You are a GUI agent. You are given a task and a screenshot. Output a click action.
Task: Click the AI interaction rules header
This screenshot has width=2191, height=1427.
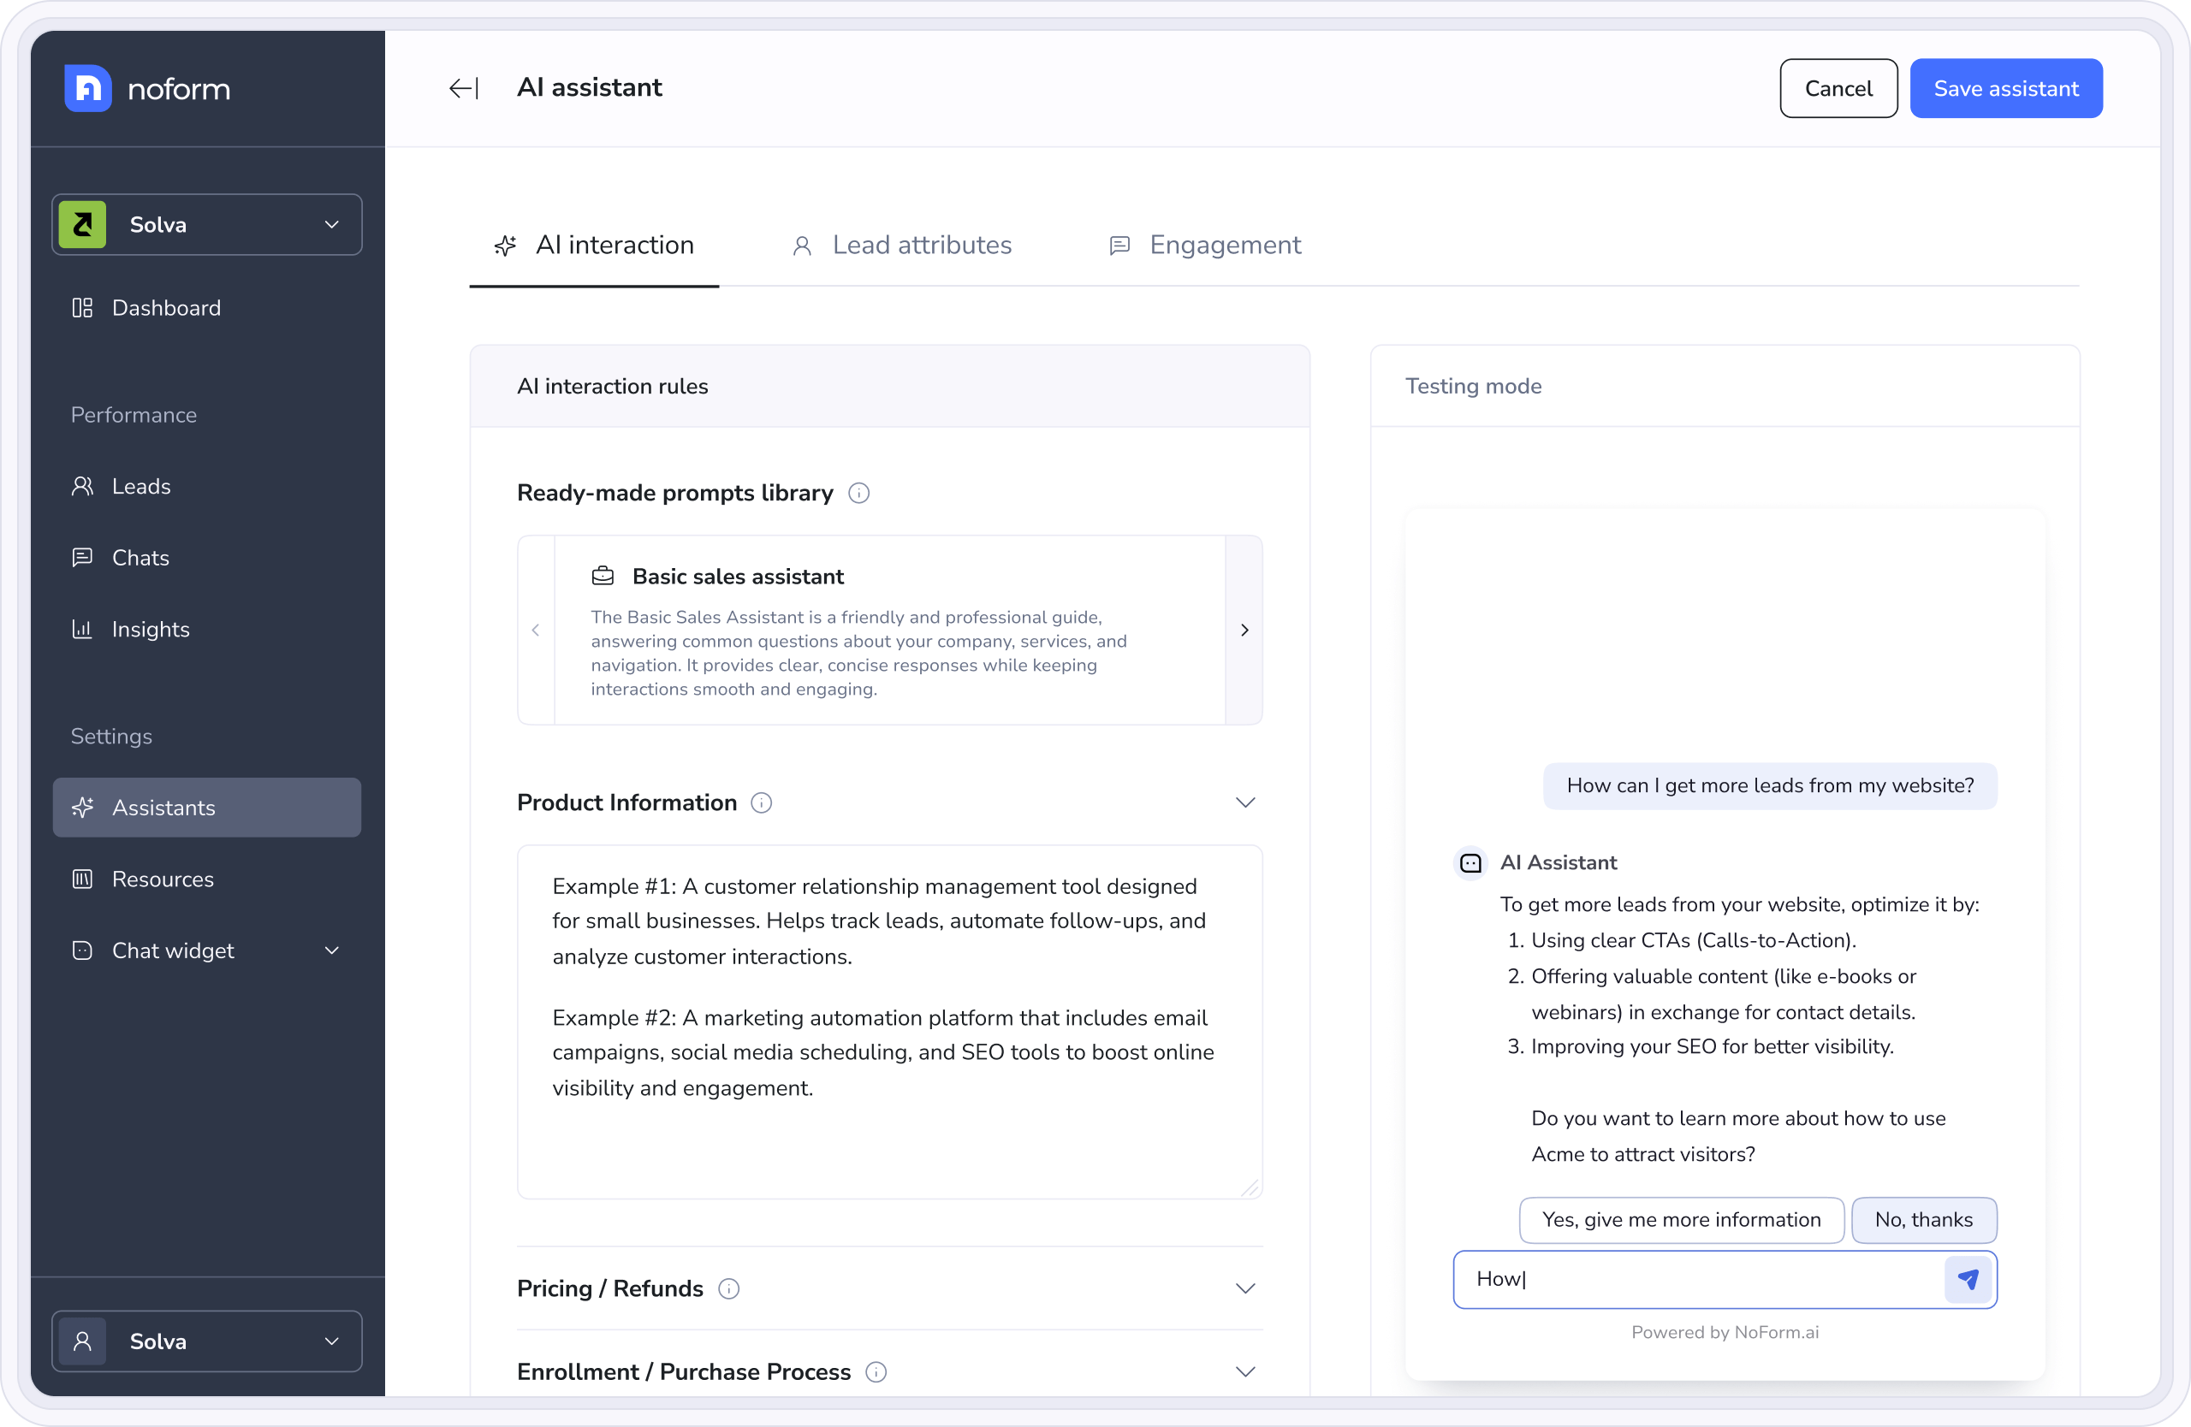coord(890,387)
